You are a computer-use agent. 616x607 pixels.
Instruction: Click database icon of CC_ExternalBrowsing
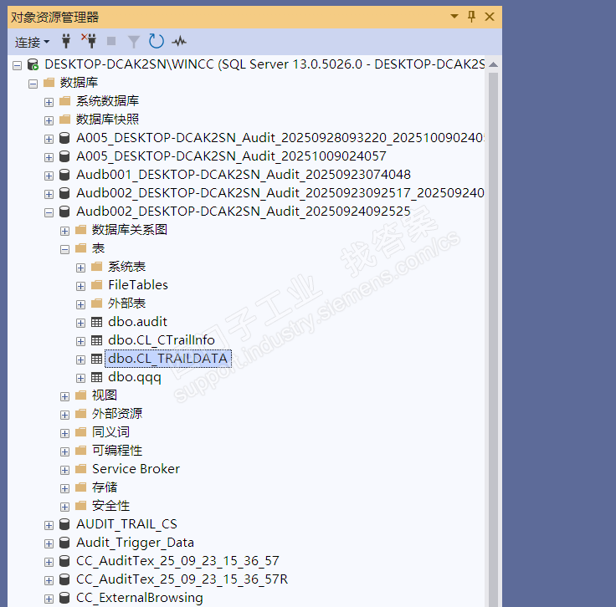coord(64,598)
